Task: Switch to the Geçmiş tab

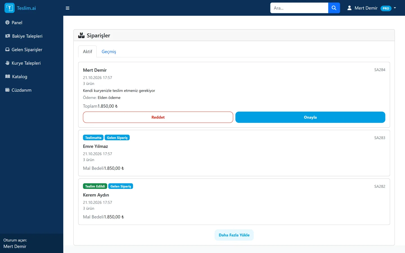Action: 109,51
